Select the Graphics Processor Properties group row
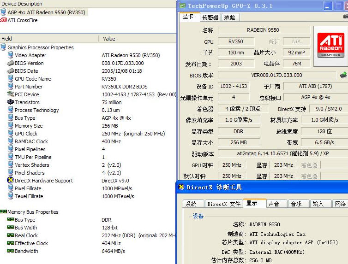348x264 pixels. point(40,47)
